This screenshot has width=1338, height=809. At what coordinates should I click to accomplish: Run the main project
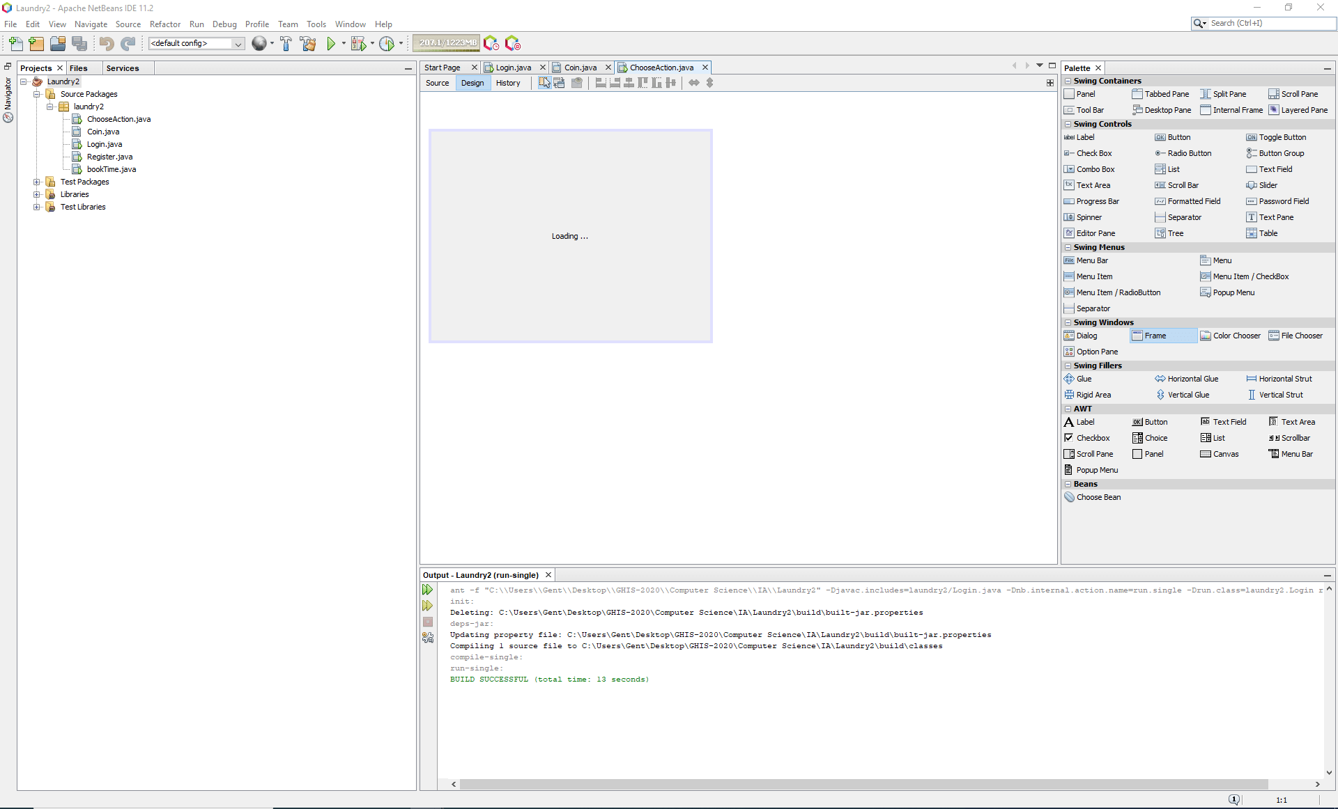[332, 43]
